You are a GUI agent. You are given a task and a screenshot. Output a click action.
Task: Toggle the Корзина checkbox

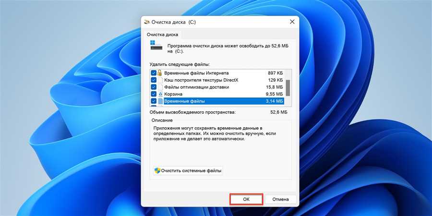pos(154,94)
